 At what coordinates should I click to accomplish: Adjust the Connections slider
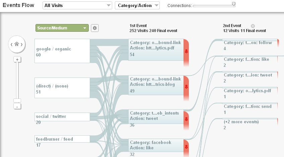coord(234,4)
